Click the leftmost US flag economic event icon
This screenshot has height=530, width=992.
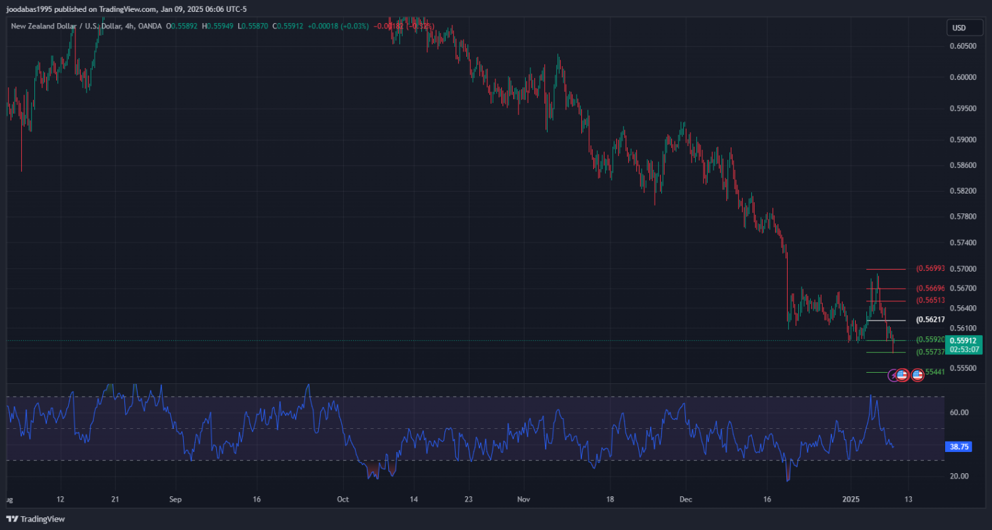[902, 375]
